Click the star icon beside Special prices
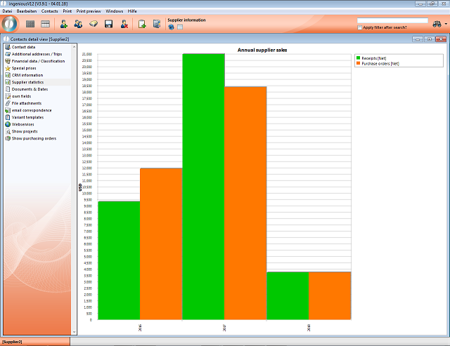450x346 pixels. pyautogui.click(x=8, y=68)
